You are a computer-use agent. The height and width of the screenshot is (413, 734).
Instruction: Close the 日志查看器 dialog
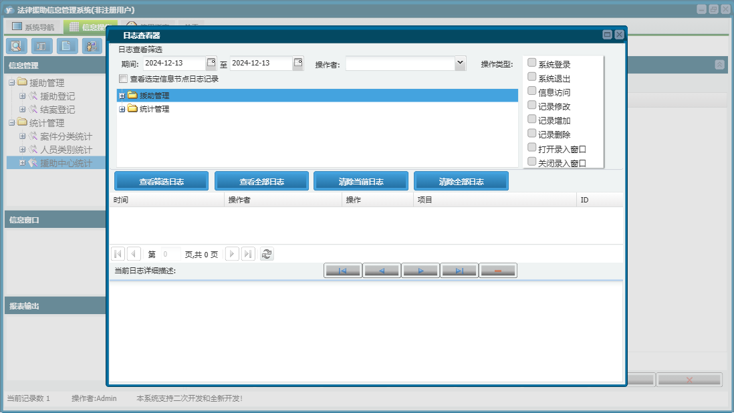click(619, 35)
